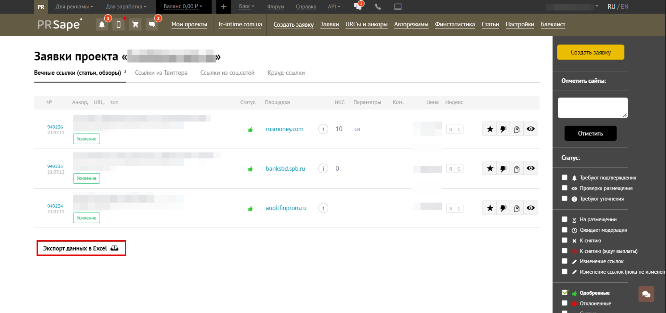
Task: Expand the 'Для рекламы' dropdown
Action: 74,6
